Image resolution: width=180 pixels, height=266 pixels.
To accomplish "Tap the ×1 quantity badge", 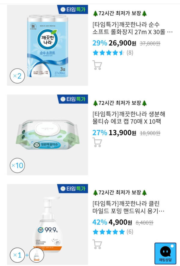I will pos(17,255).
